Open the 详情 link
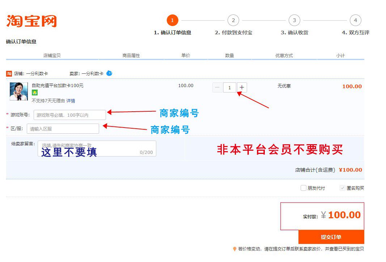The height and width of the screenshot is (262, 386). pos(71,100)
